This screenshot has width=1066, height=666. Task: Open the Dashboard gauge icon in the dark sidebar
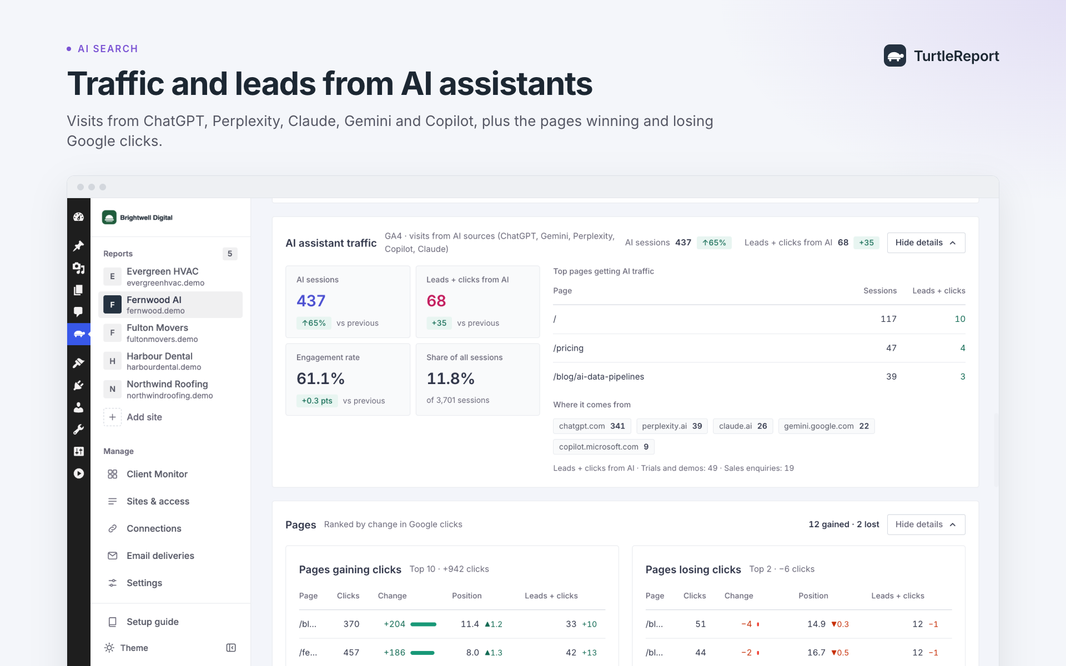click(x=78, y=217)
